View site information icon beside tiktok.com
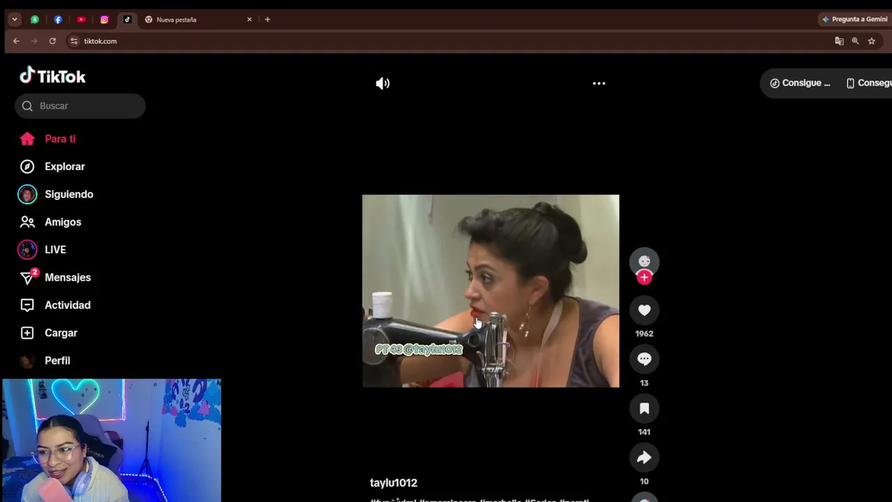 [75, 41]
